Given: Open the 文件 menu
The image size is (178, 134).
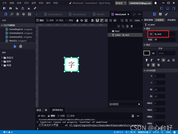Looking at the screenshot, I should (5, 3).
